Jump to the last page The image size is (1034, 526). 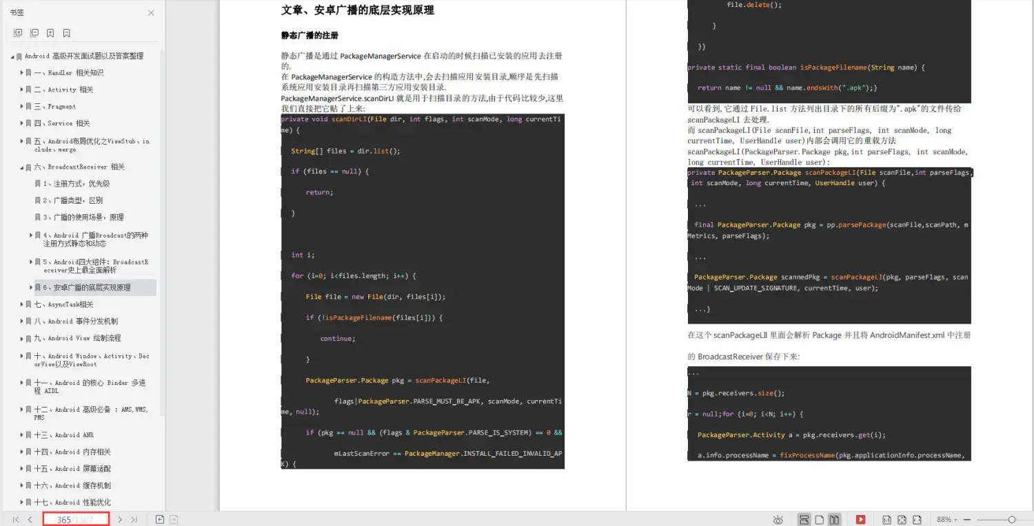click(134, 519)
